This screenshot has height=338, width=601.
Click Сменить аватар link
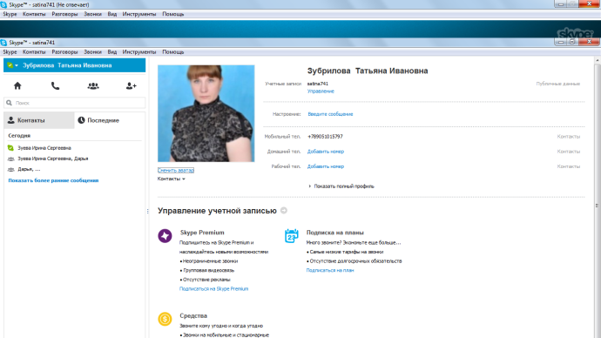coord(176,170)
